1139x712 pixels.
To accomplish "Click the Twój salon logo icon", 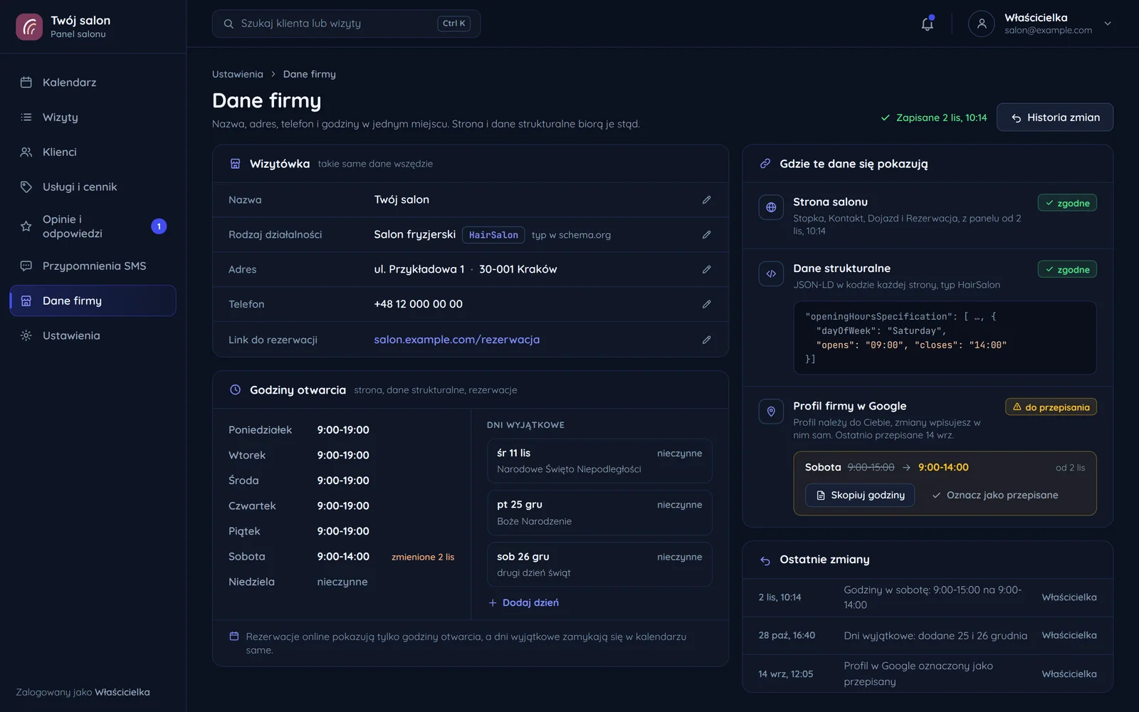I will point(29,27).
